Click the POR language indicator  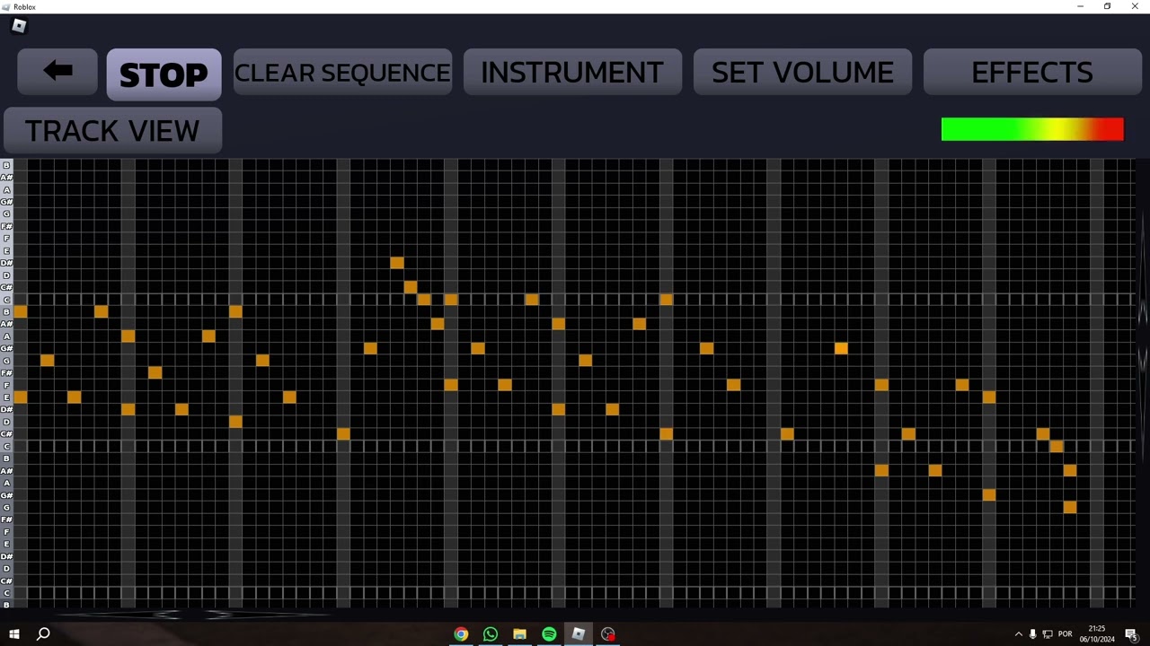coord(1065,634)
